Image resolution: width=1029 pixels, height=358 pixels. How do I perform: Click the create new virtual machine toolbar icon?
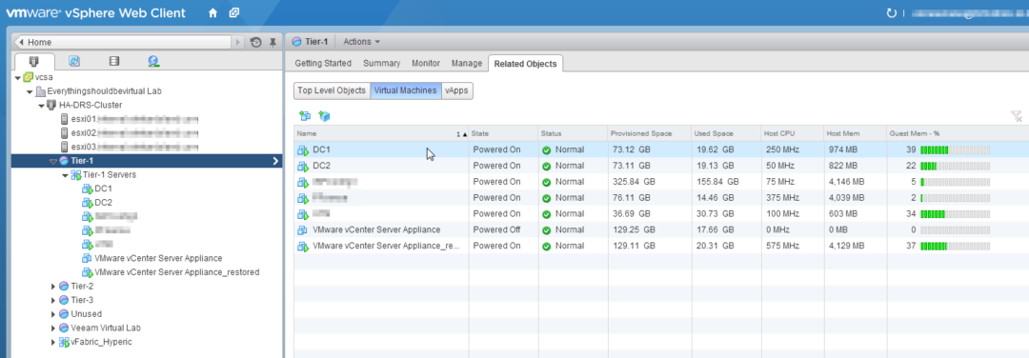coord(304,116)
